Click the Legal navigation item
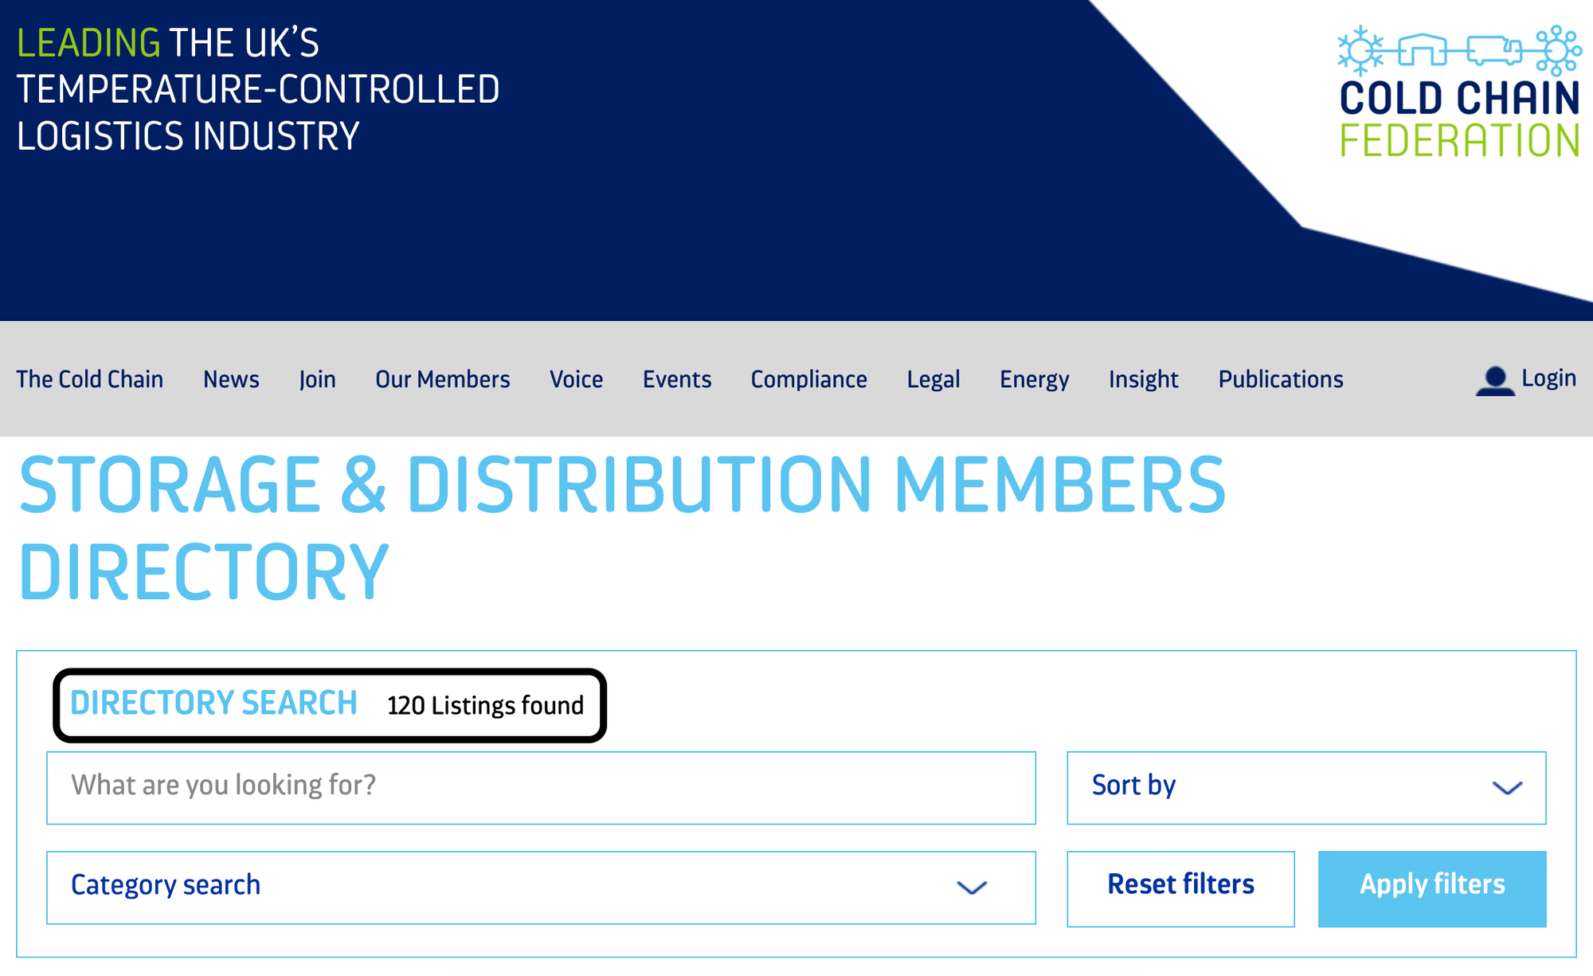This screenshot has height=976, width=1593. point(933,379)
